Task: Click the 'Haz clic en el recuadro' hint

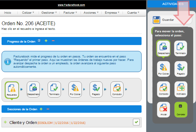Action: click(x=29, y=29)
